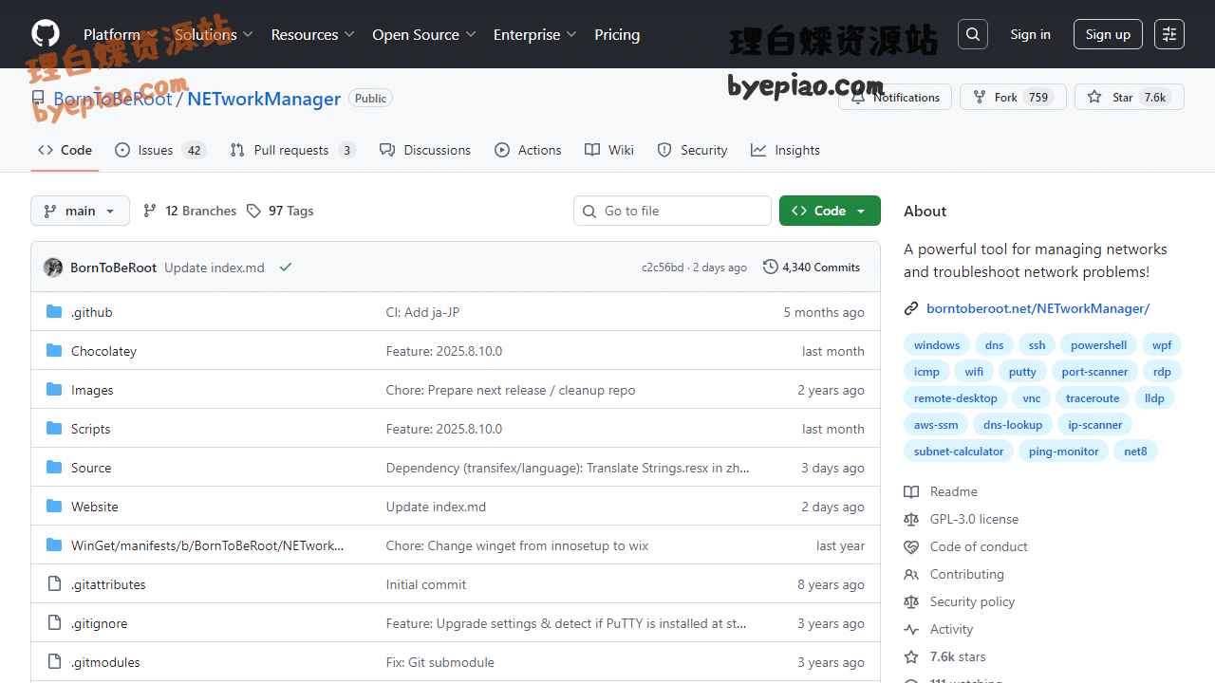Open the green Code dropdown button
The image size is (1215, 683).
pyautogui.click(x=830, y=211)
